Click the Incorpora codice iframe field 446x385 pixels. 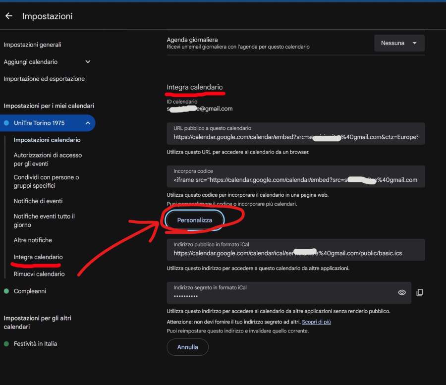pos(295,179)
